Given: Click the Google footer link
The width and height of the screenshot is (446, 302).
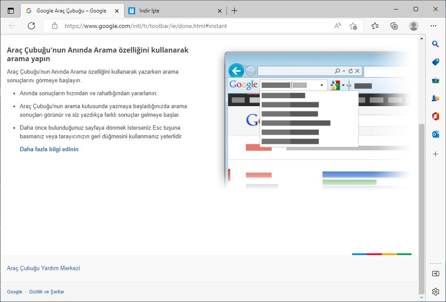Looking at the screenshot, I should coord(15,292).
